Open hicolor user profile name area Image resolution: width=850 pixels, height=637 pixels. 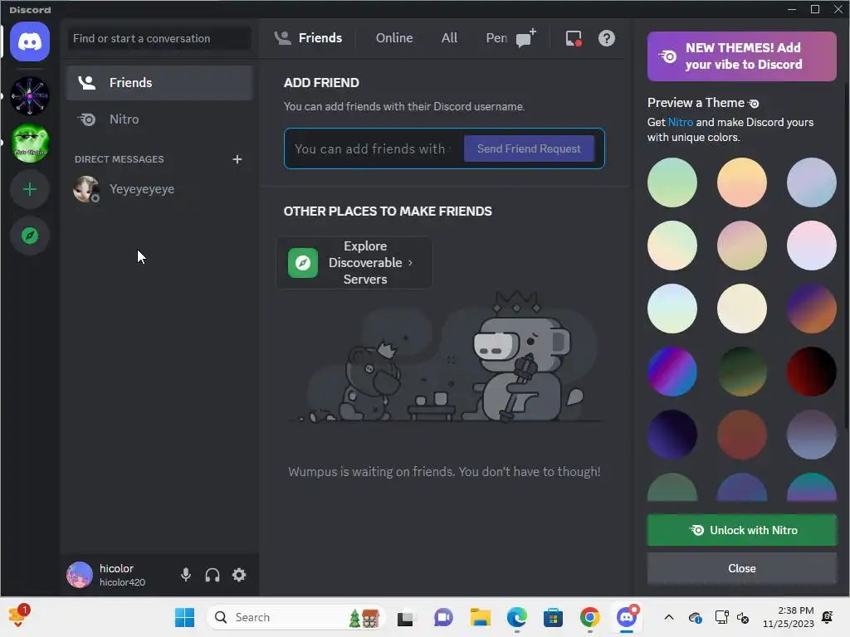[123, 575]
